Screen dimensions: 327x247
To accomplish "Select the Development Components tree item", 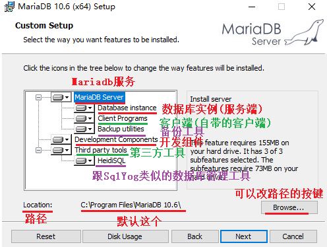I will coord(116,139).
